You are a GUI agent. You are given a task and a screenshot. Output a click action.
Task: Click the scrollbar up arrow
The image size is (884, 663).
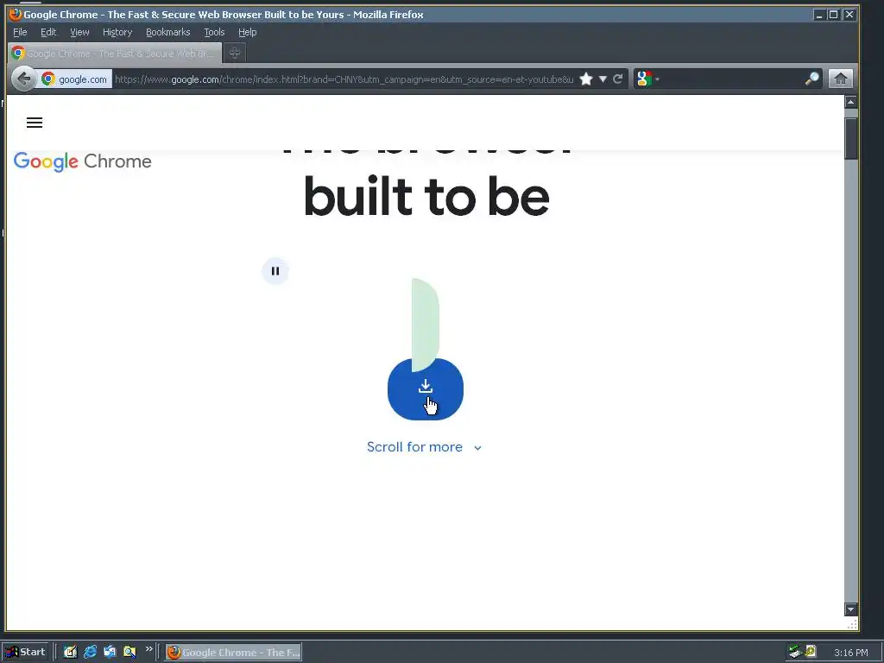(x=850, y=102)
